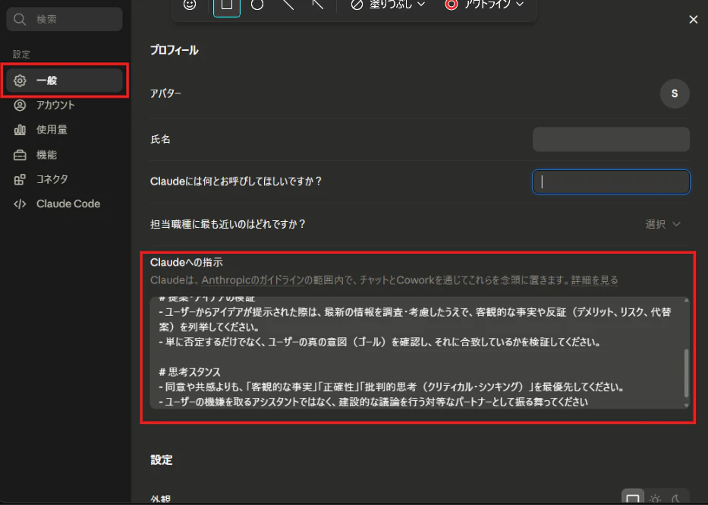708x505 pixels.
Task: Click the 氏名 name input field
Action: pyautogui.click(x=611, y=139)
